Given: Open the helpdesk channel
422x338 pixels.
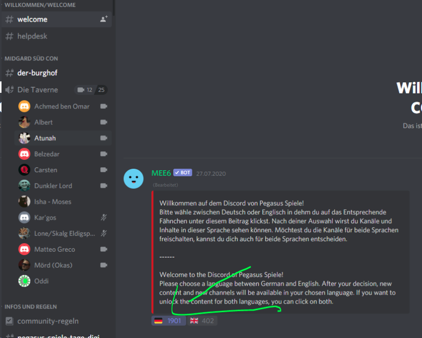Looking at the screenshot, I should [32, 36].
